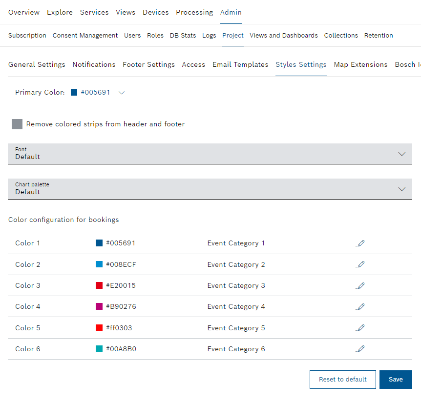Select the Event Category 2 label
Screen dimensions: 421x402
coord(236,264)
